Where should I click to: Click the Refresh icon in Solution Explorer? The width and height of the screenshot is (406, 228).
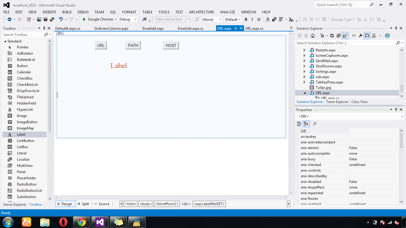[x=331, y=35]
